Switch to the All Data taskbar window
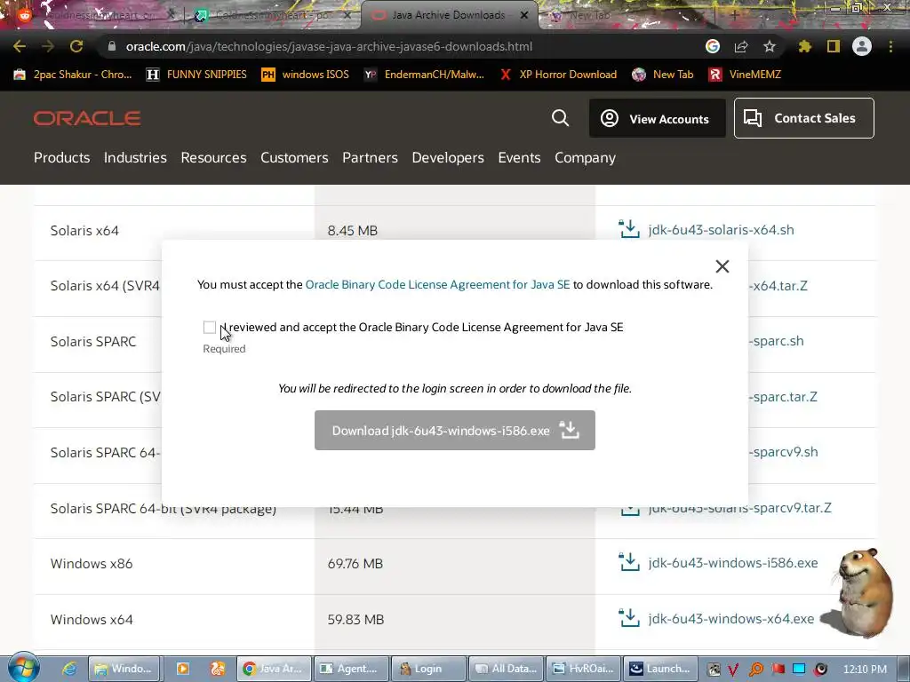 click(x=506, y=669)
